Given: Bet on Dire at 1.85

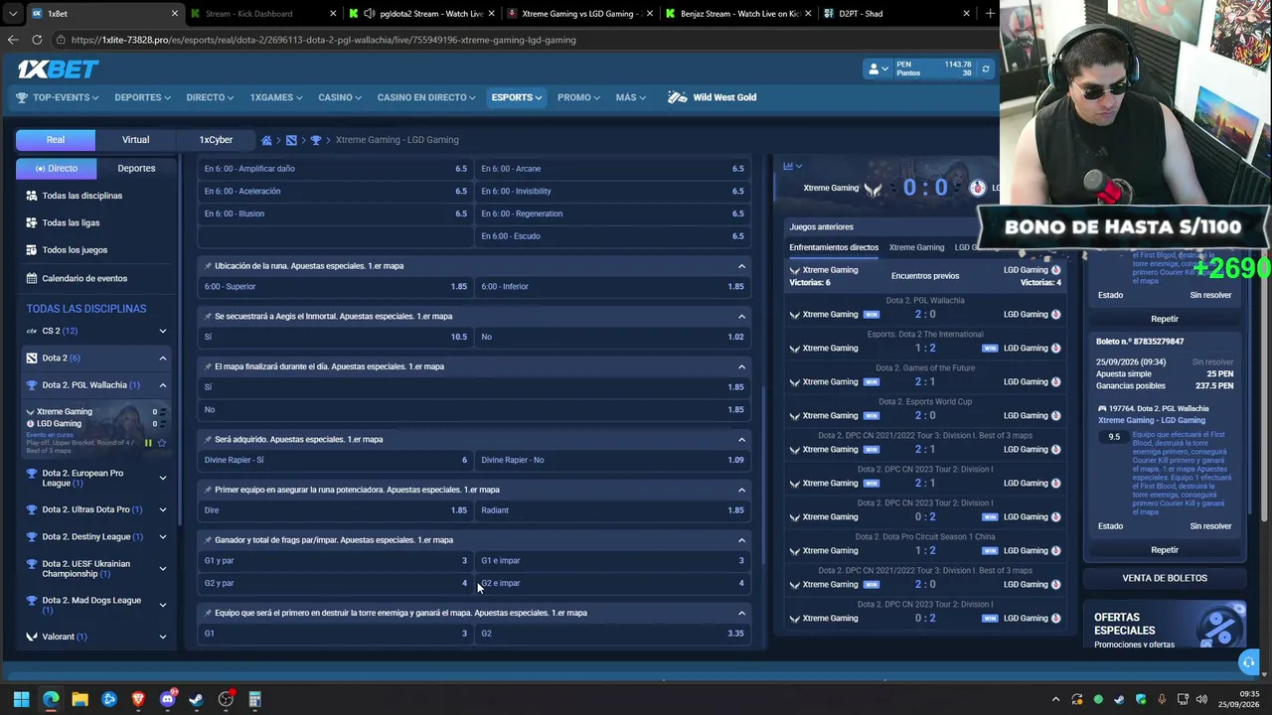Looking at the screenshot, I should tap(336, 510).
